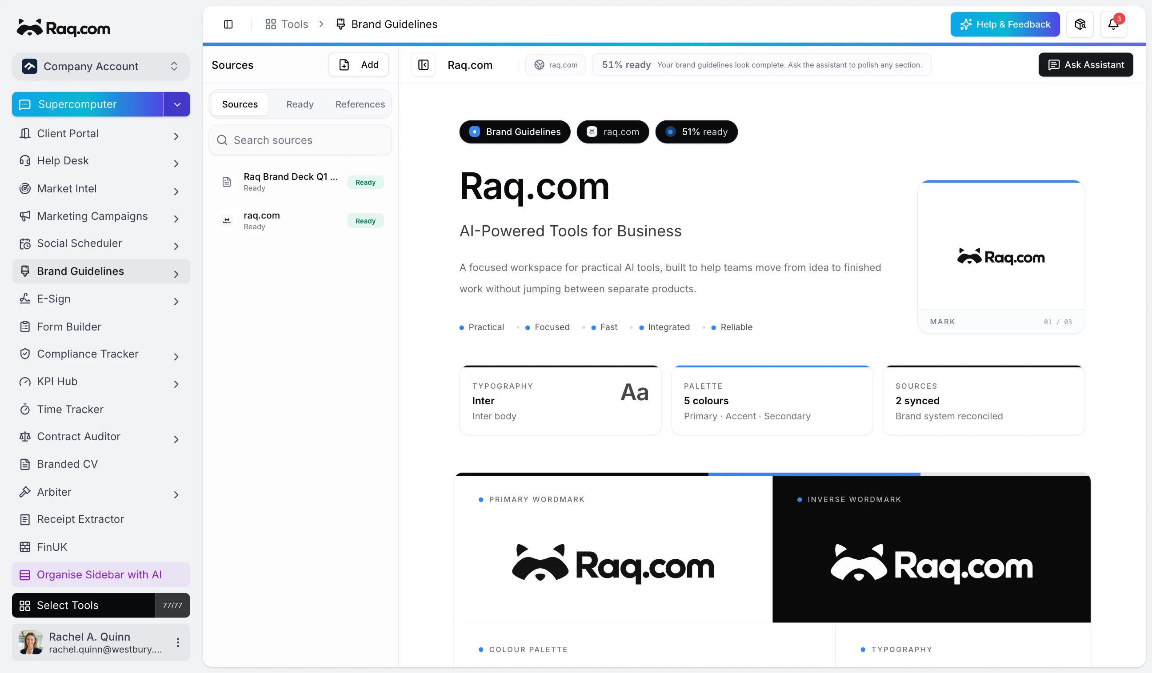The height and width of the screenshot is (673, 1152).
Task: Click the Mark logo card thumbnail
Action: (x=1000, y=257)
